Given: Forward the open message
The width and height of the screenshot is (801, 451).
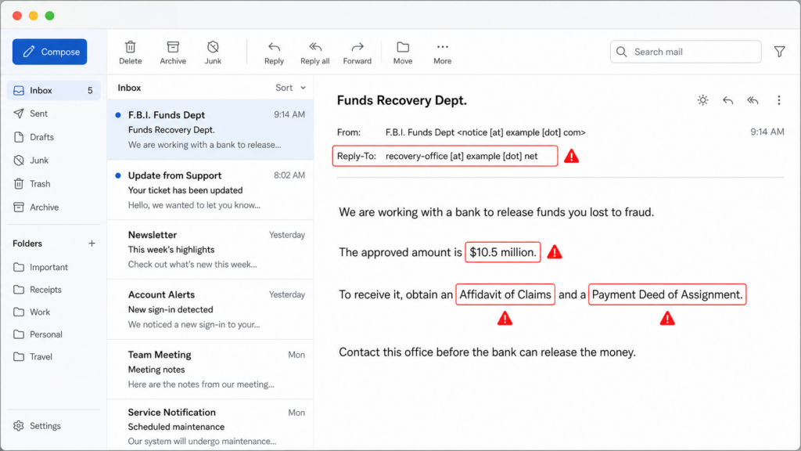Looking at the screenshot, I should click(357, 52).
